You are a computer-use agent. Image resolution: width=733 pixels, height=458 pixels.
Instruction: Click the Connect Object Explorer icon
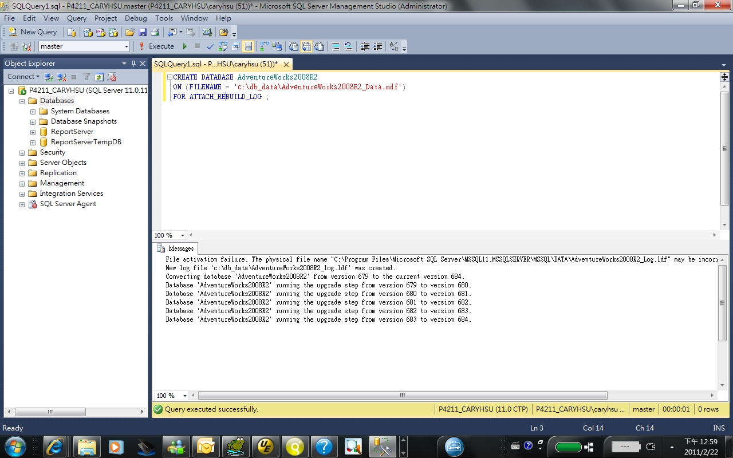pyautogui.click(x=49, y=77)
